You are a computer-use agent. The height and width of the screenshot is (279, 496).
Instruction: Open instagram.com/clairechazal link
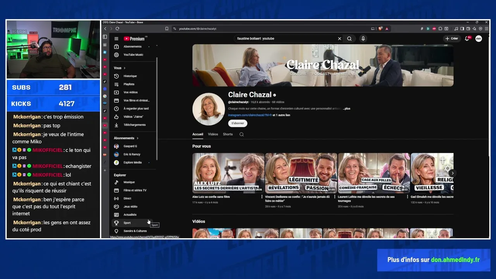click(250, 115)
